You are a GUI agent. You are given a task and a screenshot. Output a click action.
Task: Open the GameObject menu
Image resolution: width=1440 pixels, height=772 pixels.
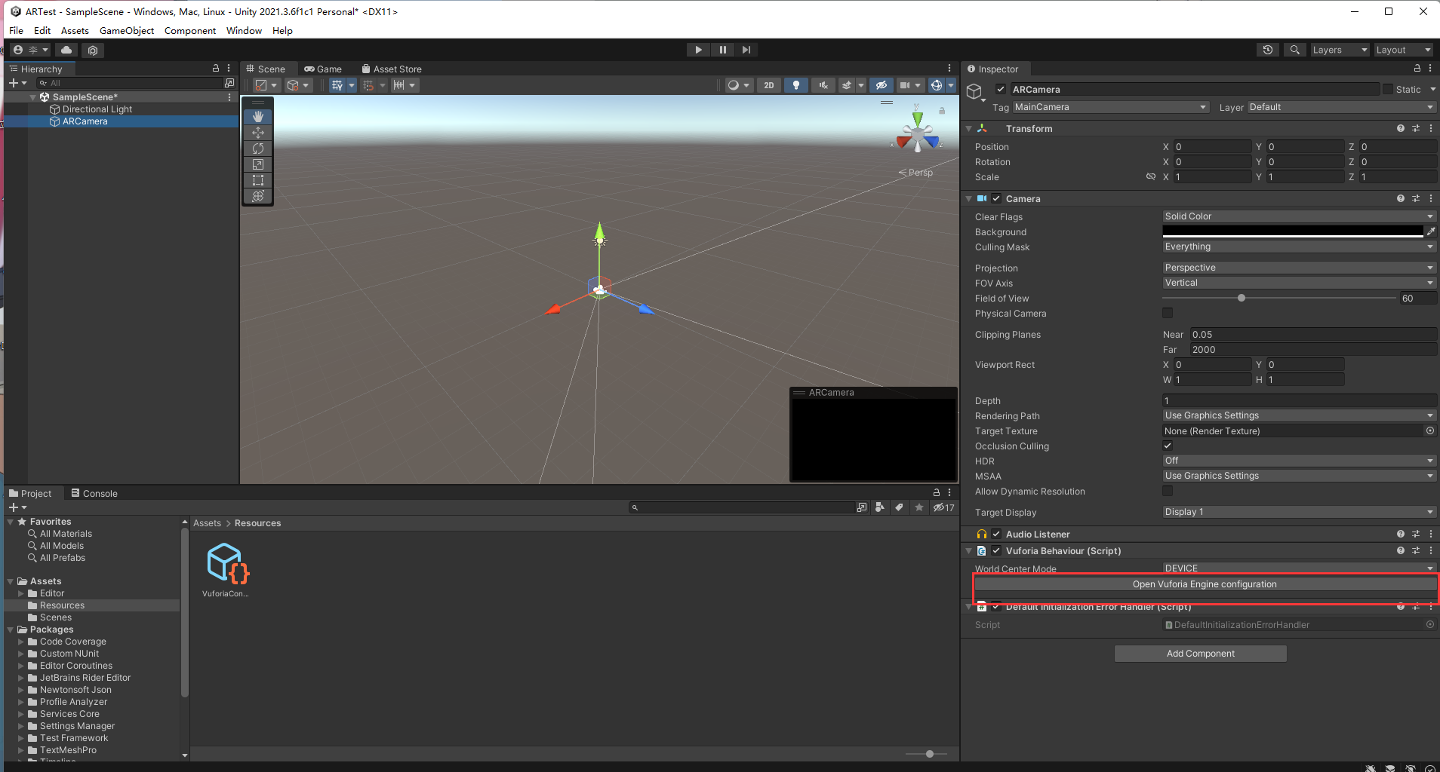[127, 31]
